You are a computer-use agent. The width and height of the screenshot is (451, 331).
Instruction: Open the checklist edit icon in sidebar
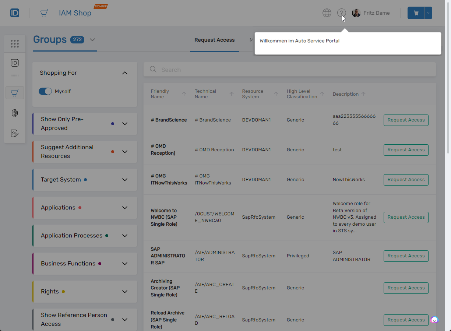tap(15, 133)
